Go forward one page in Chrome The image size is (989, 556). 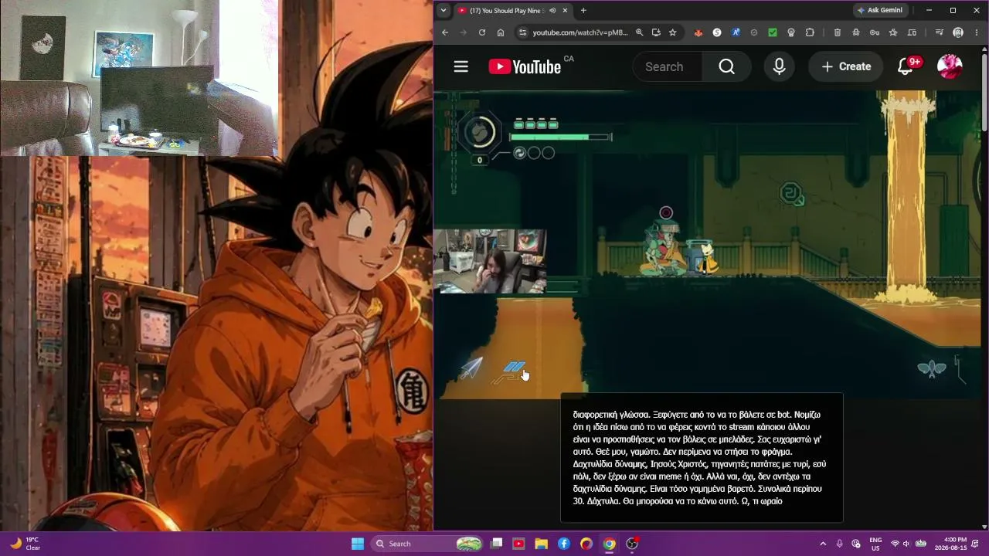click(464, 32)
